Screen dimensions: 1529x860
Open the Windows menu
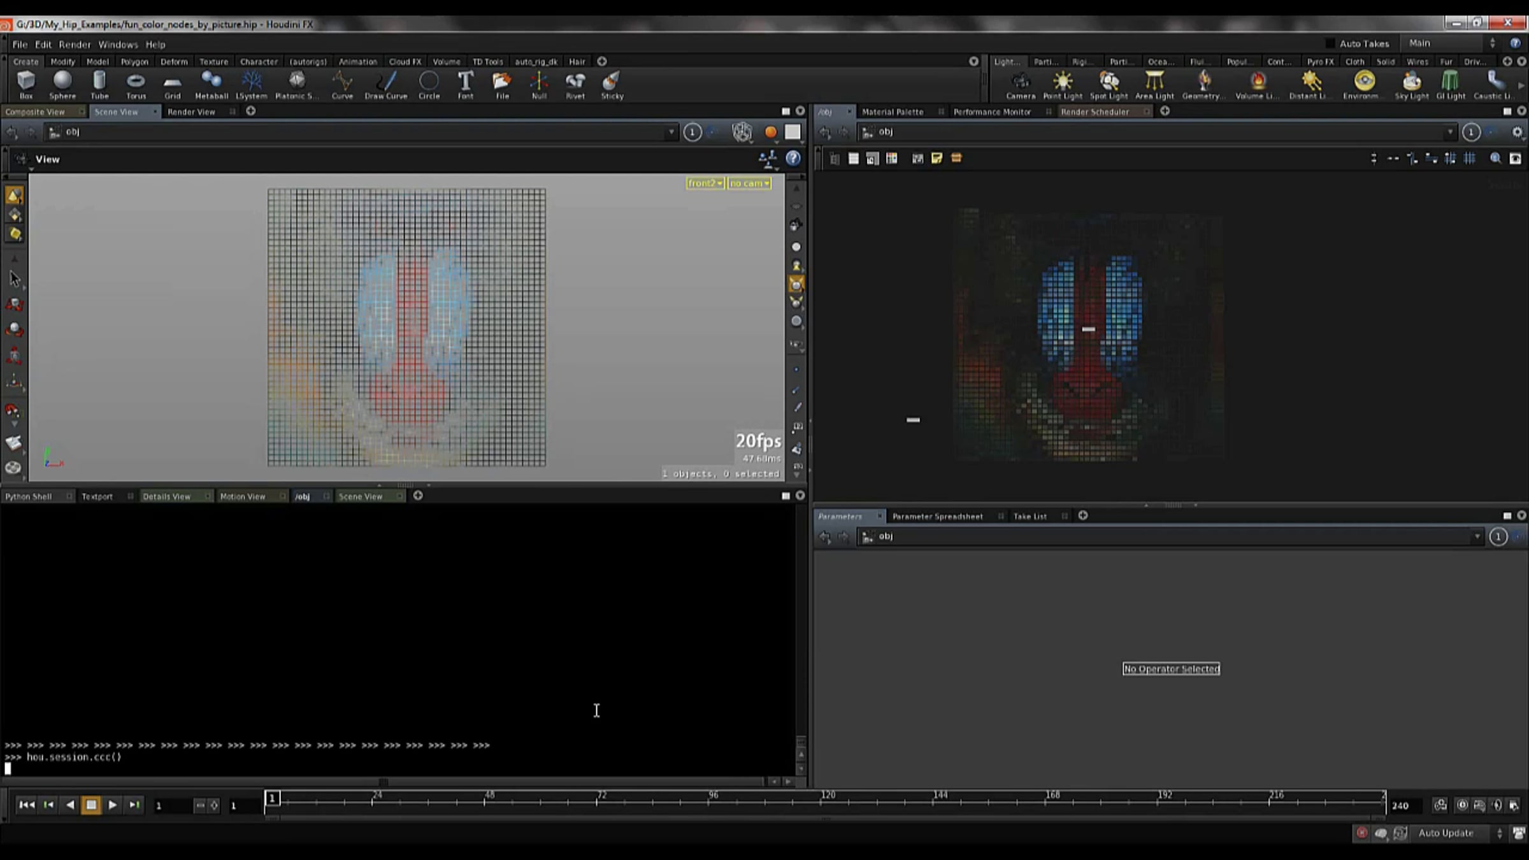(118, 45)
